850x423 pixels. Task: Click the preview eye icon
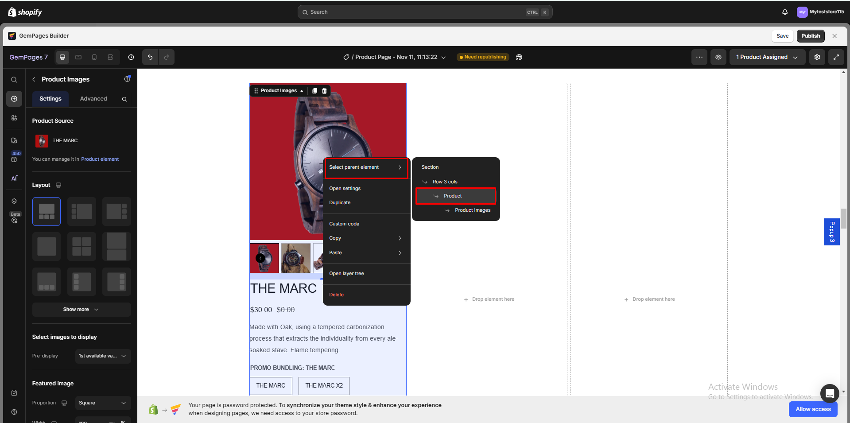click(718, 57)
